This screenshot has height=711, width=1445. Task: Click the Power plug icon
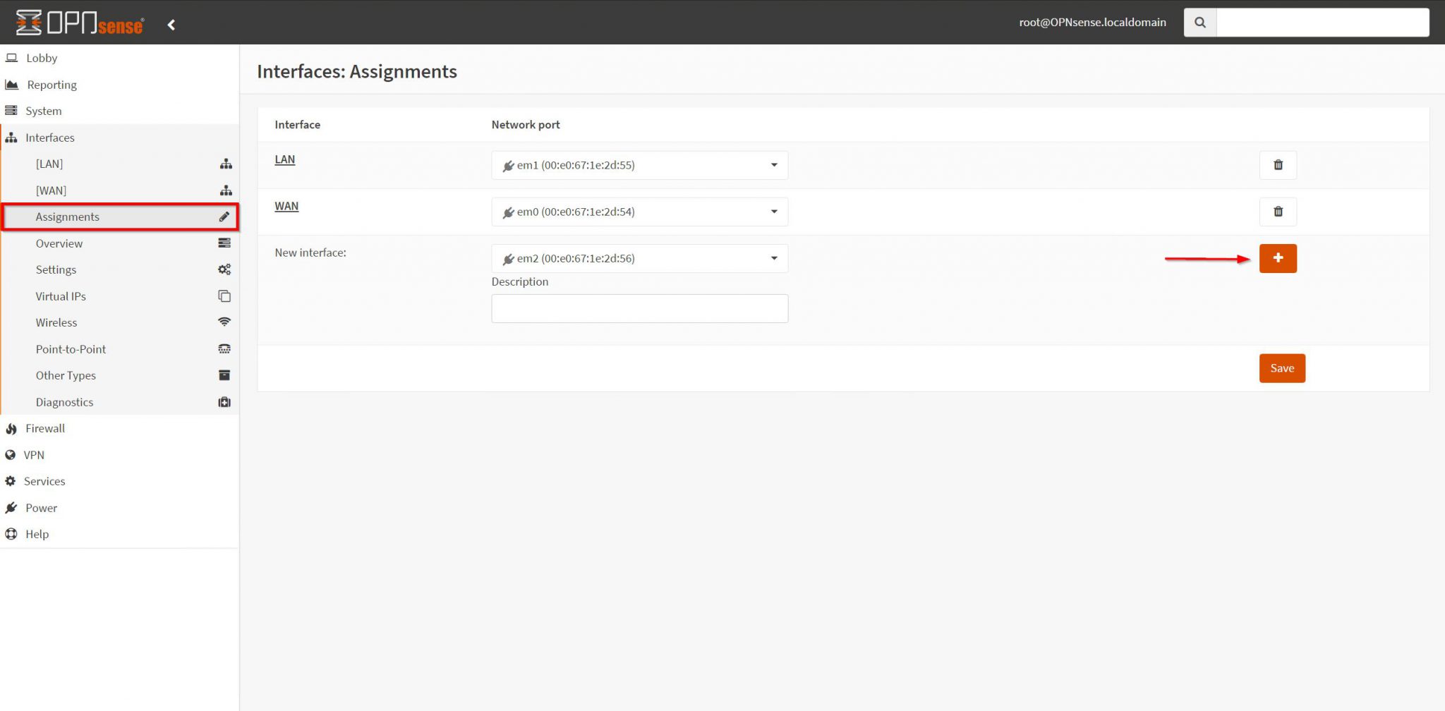pos(11,508)
